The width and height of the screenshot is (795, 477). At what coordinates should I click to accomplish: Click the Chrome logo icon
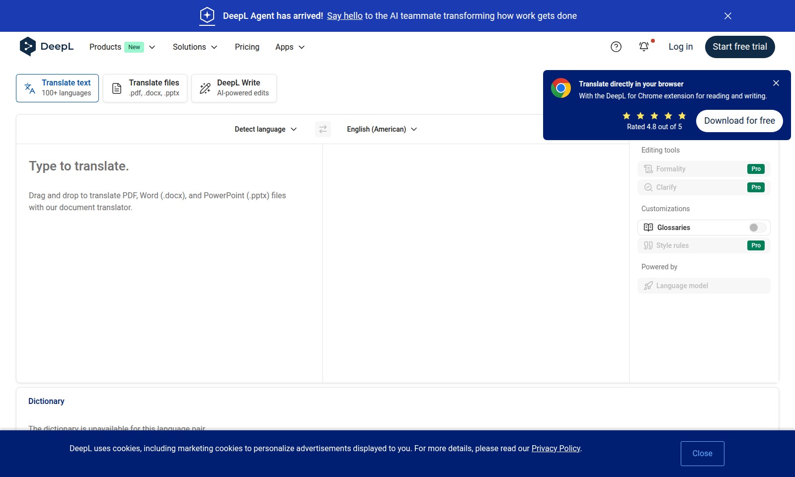[x=561, y=88]
